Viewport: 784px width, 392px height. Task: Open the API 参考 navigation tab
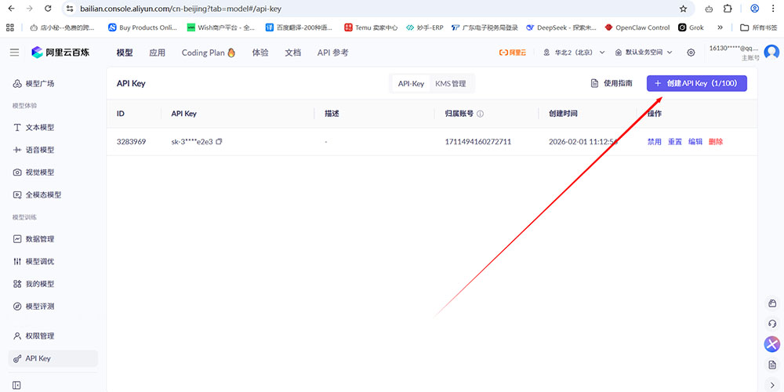(x=332, y=53)
